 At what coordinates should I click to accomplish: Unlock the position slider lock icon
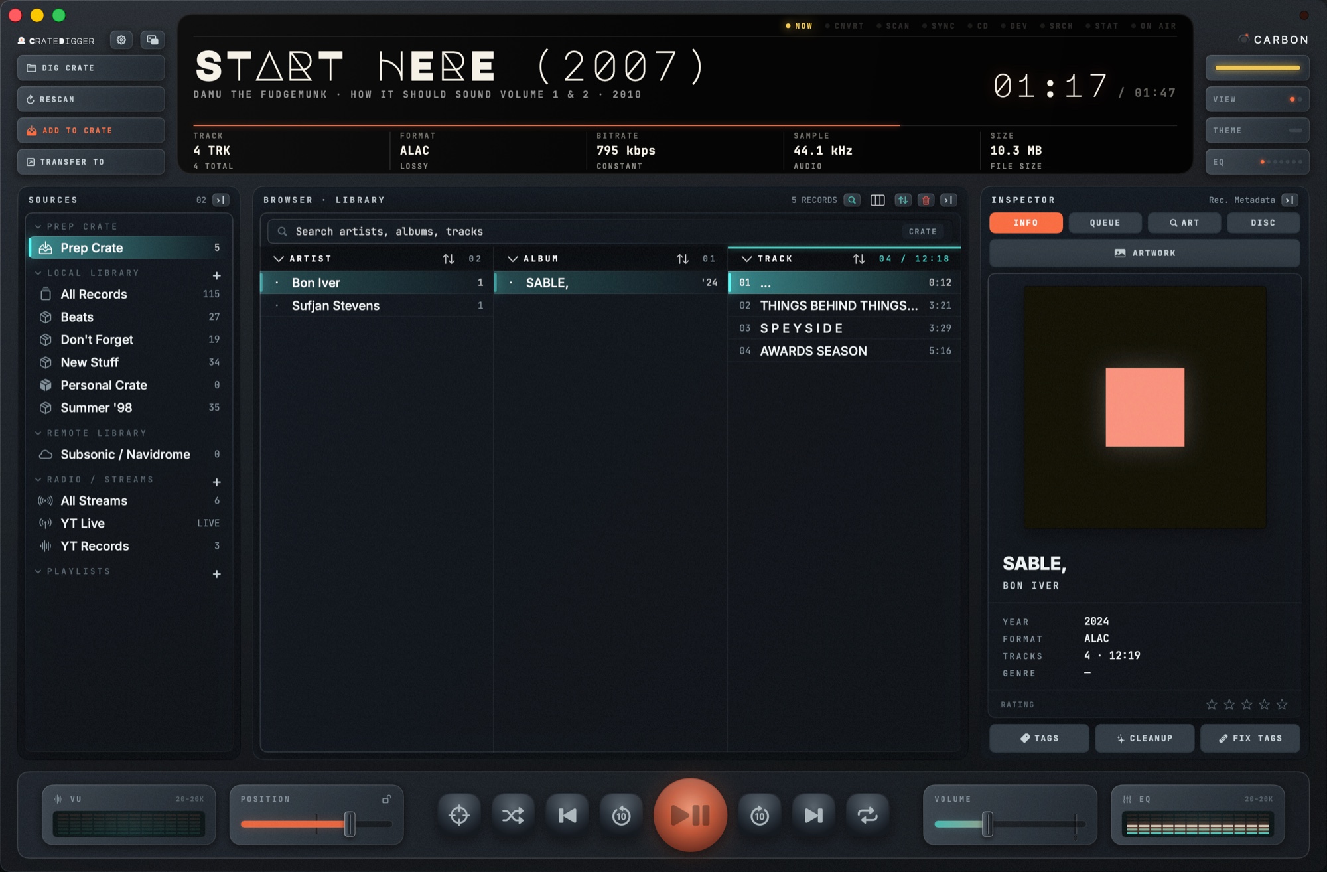click(x=386, y=799)
